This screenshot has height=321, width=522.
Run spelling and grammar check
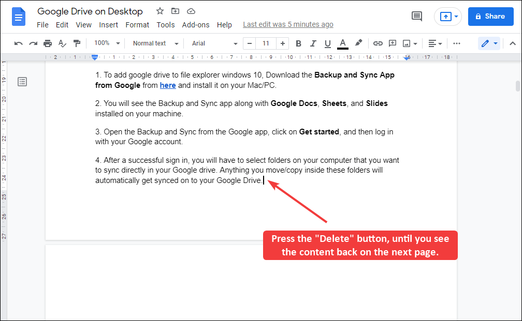click(x=62, y=43)
